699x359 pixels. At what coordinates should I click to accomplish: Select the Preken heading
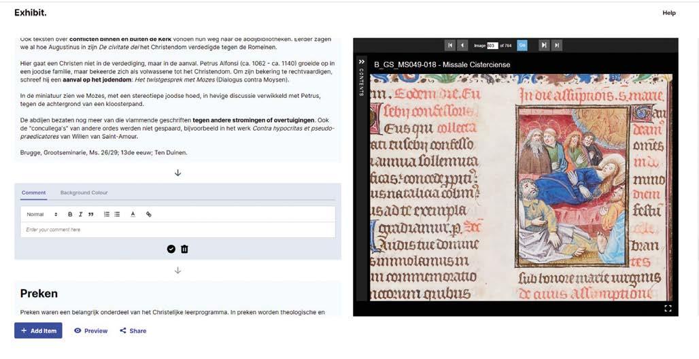(39, 294)
